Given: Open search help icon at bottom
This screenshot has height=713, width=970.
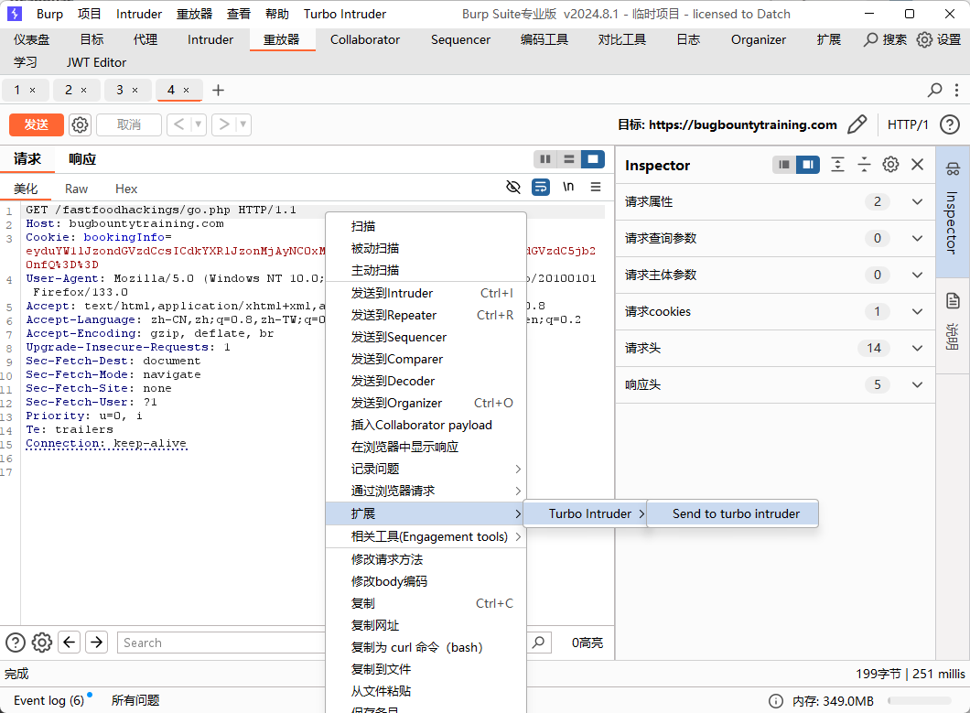Looking at the screenshot, I should [16, 643].
